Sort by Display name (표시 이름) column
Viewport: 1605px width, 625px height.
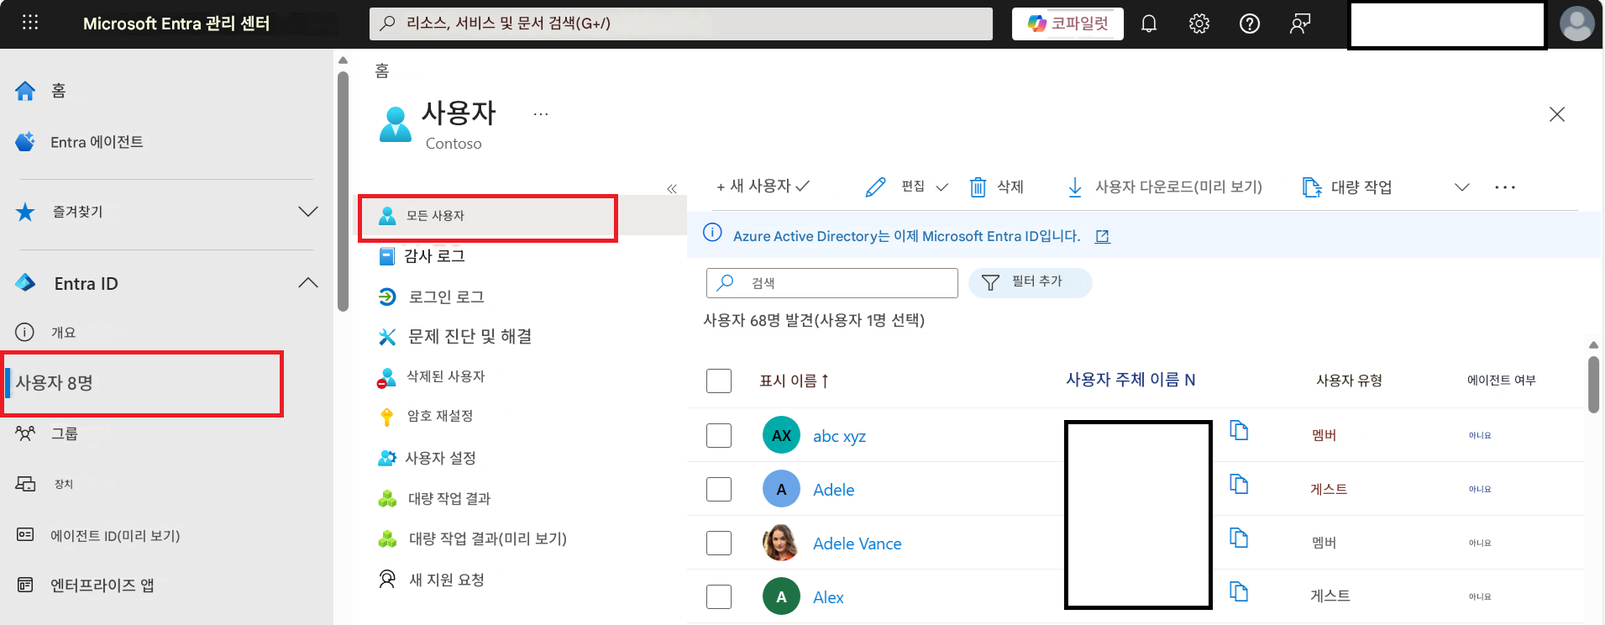(x=795, y=381)
